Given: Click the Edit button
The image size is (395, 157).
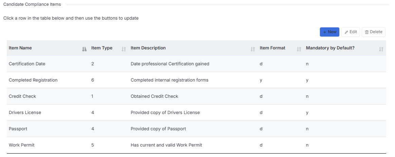Looking at the screenshot, I should tap(351, 32).
